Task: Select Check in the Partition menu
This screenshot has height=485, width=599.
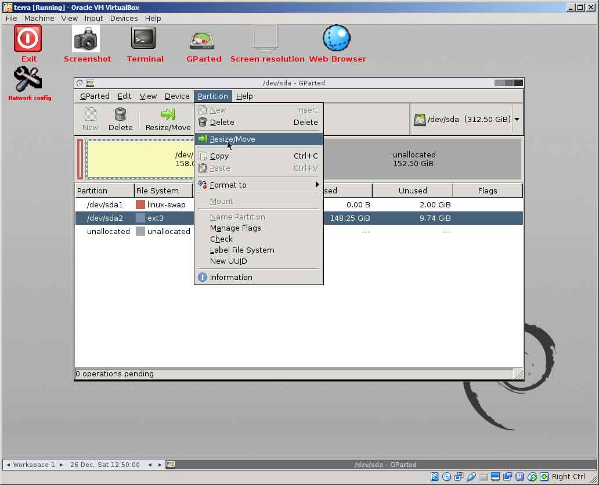Action: pos(259,239)
